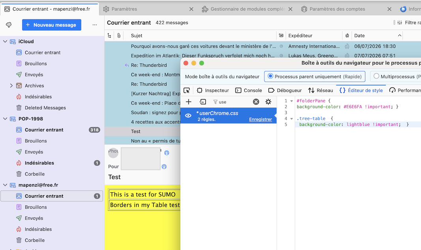Sort messages by Expéditeur column
Image resolution: width=421 pixels, height=250 pixels.
(314, 35)
